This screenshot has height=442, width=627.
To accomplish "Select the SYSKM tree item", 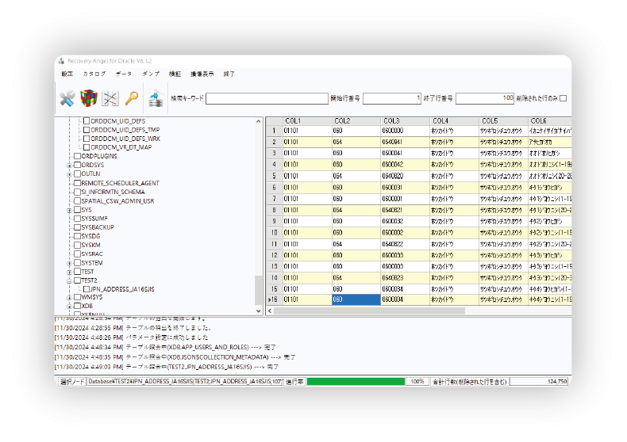I will [90, 245].
